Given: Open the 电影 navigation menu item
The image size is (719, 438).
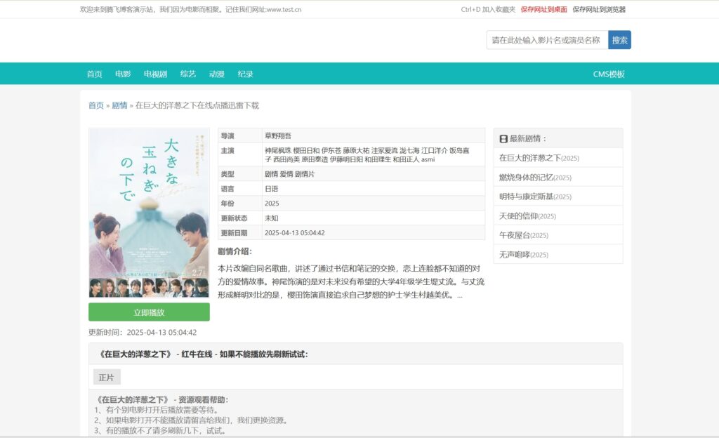Looking at the screenshot, I should (124, 73).
